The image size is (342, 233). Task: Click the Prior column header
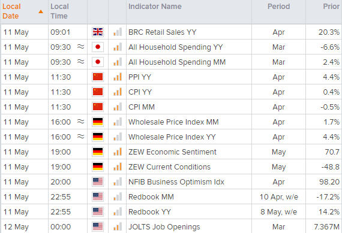tap(331, 7)
